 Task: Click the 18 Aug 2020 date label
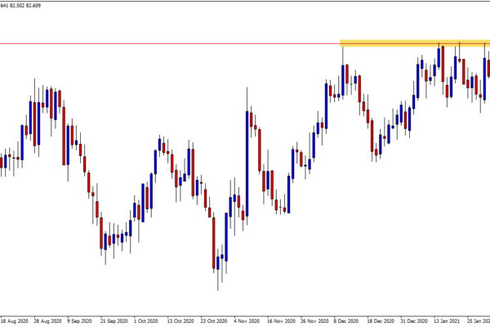[x=16, y=321]
